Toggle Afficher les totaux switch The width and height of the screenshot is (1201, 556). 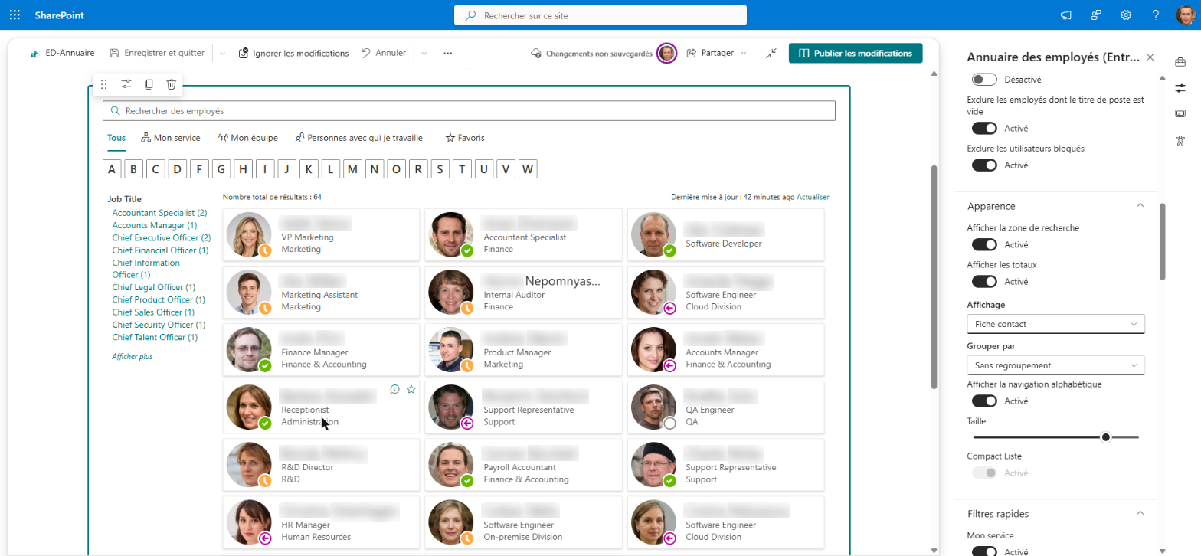click(x=984, y=281)
